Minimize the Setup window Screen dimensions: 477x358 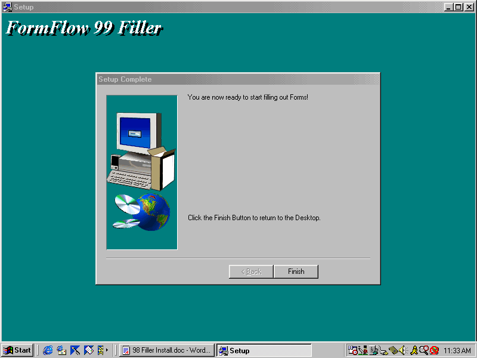pyautogui.click(x=449, y=7)
